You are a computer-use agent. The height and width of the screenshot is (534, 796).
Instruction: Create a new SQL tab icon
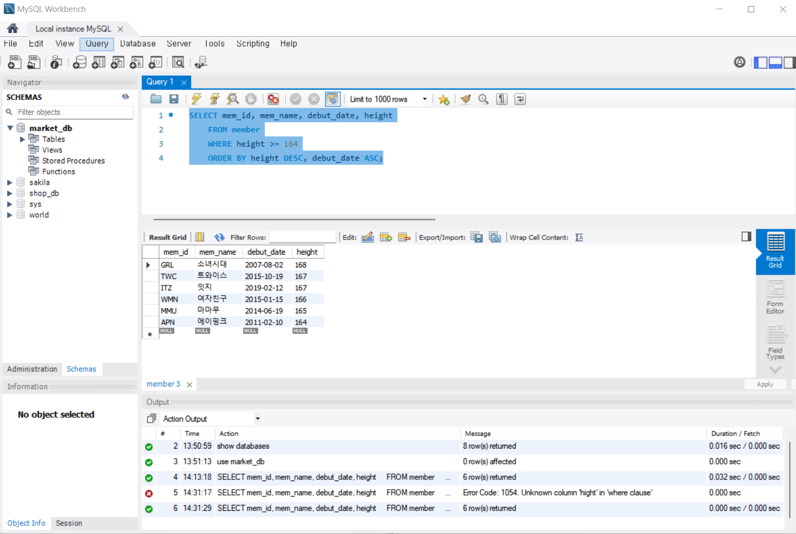[x=15, y=63]
